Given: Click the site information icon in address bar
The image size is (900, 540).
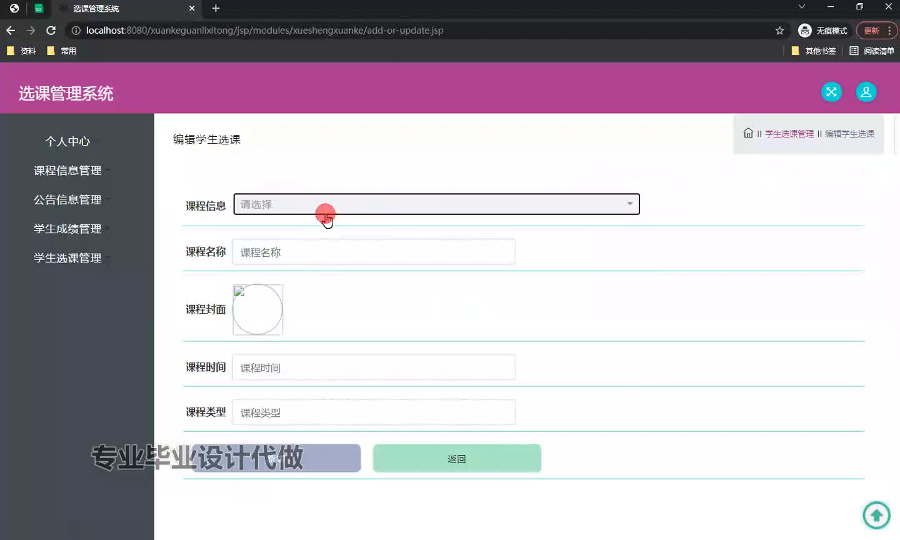Looking at the screenshot, I should click(x=76, y=30).
